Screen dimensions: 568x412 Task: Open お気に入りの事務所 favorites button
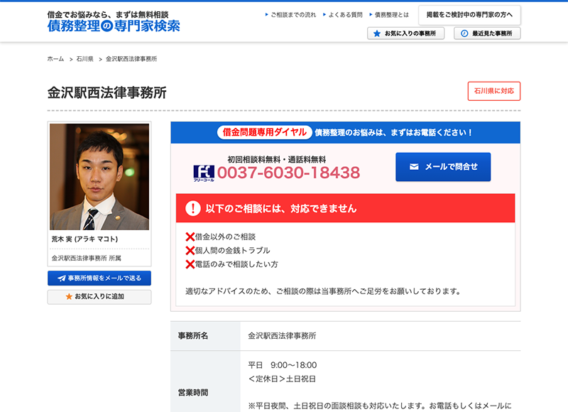(405, 33)
